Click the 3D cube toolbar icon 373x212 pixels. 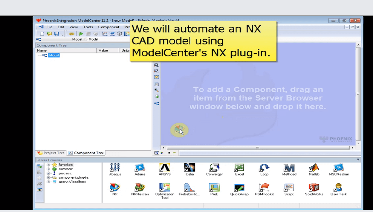click(119, 34)
